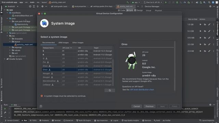Open folder for 515 MB device

(205, 38)
